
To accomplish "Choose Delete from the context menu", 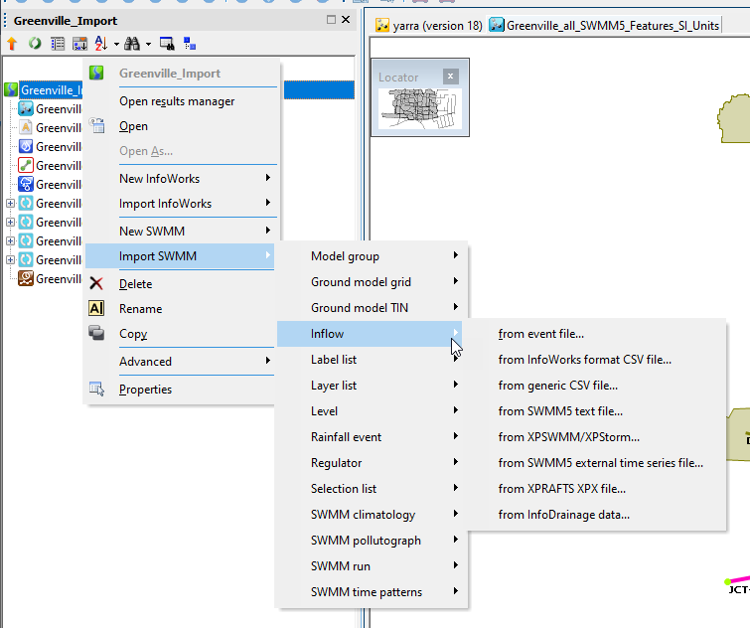I will 181,284.
